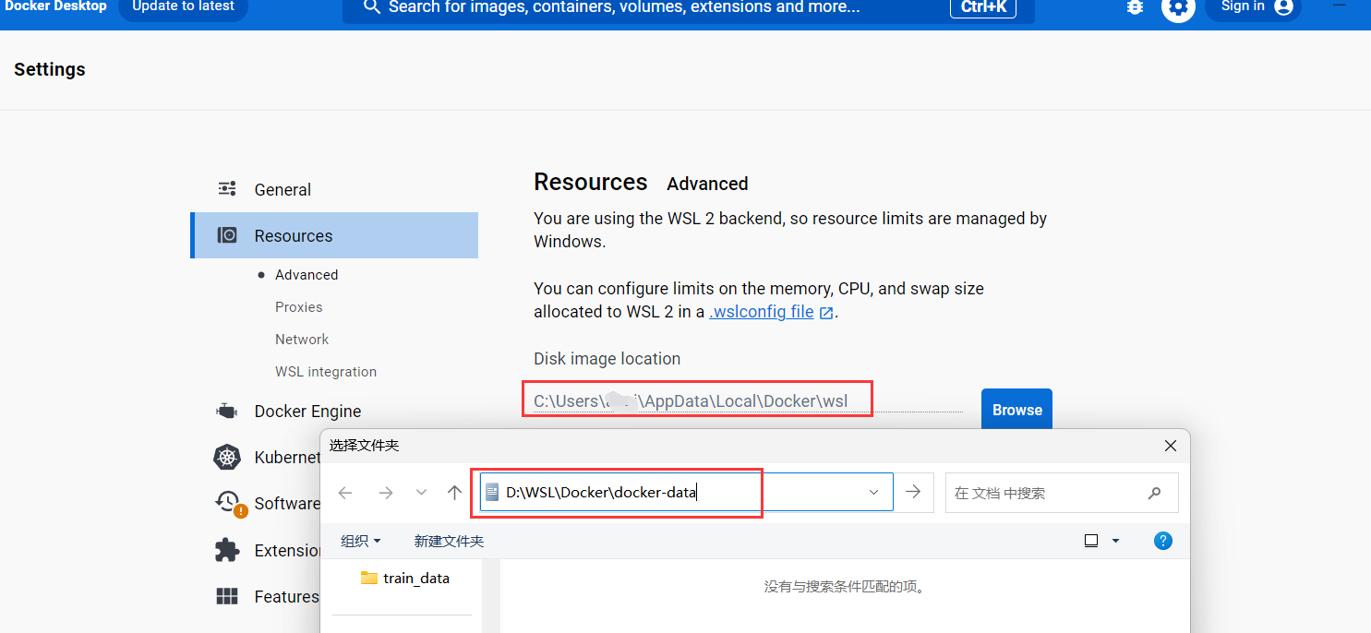
Task: Click the blue help question mark icon
Action: [x=1163, y=541]
